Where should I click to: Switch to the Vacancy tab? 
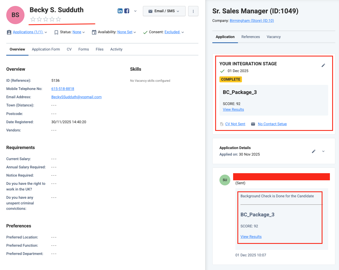(x=274, y=37)
